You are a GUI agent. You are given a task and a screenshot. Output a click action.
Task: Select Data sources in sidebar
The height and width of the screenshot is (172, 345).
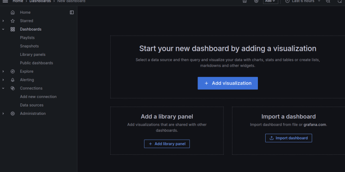[31, 105]
